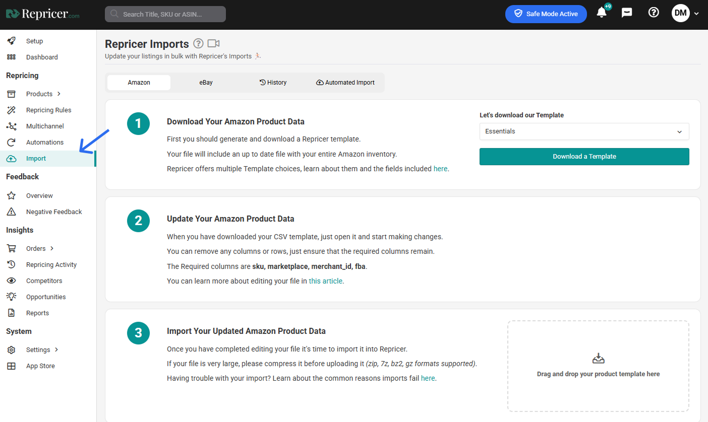Click the help icon beside Repricer Imports
The width and height of the screenshot is (708, 422).
tap(198, 43)
